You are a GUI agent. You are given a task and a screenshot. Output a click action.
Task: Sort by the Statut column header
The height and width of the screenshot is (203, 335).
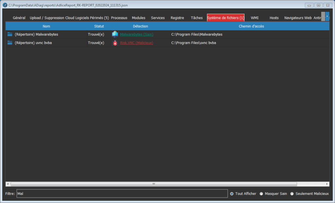point(99,26)
